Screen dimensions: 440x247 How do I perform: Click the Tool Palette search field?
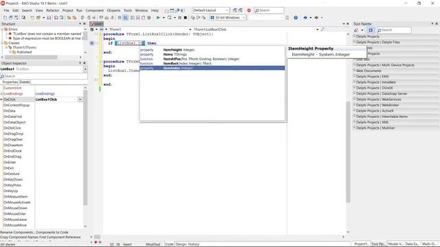[x=394, y=30]
